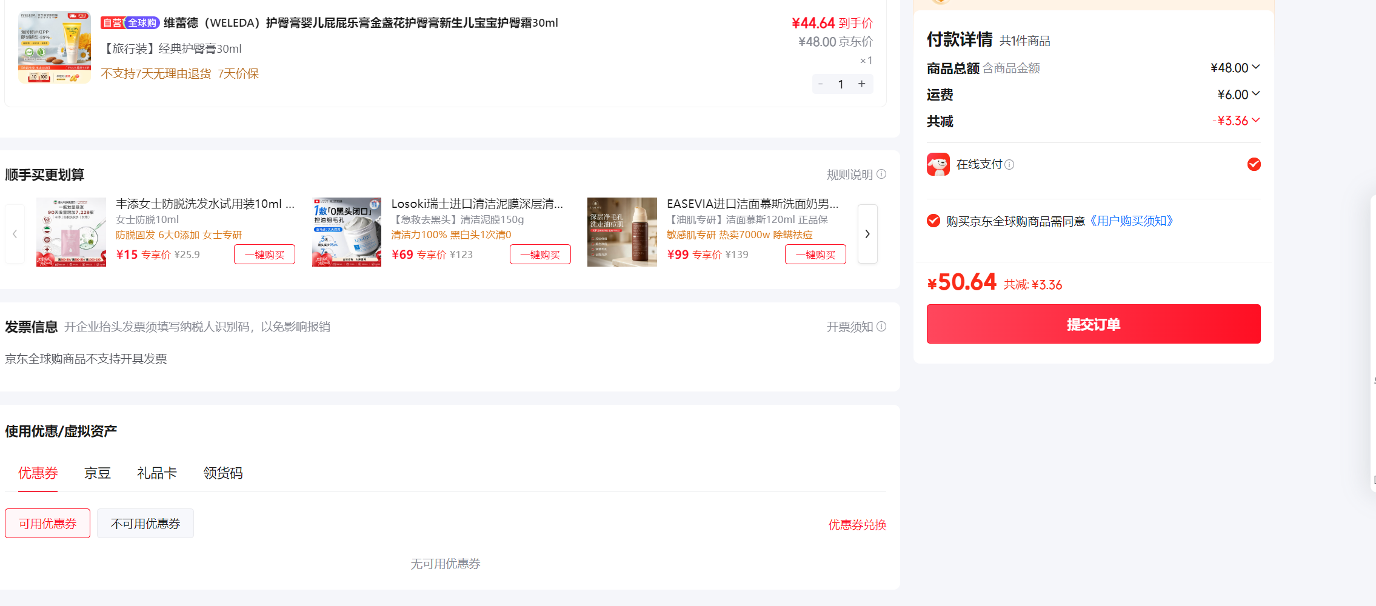Screen dimensions: 1376x606
Task: Click the 付款详情 heading
Action: click(960, 39)
